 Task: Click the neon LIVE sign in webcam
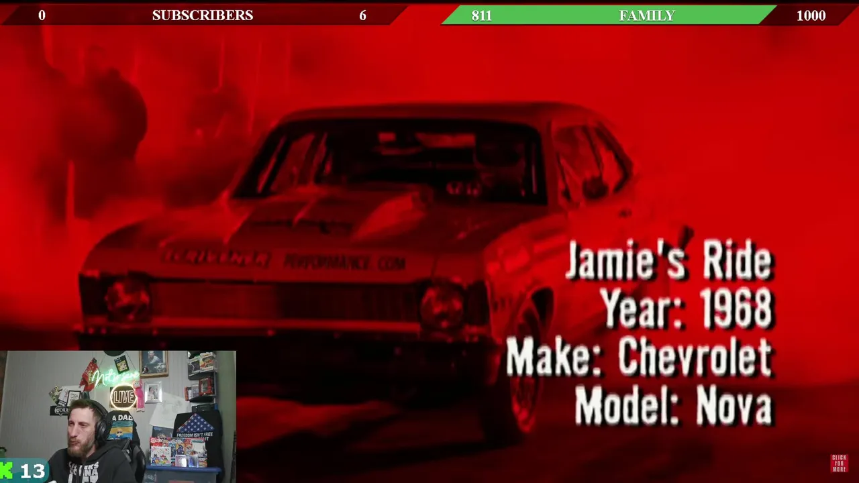click(123, 397)
